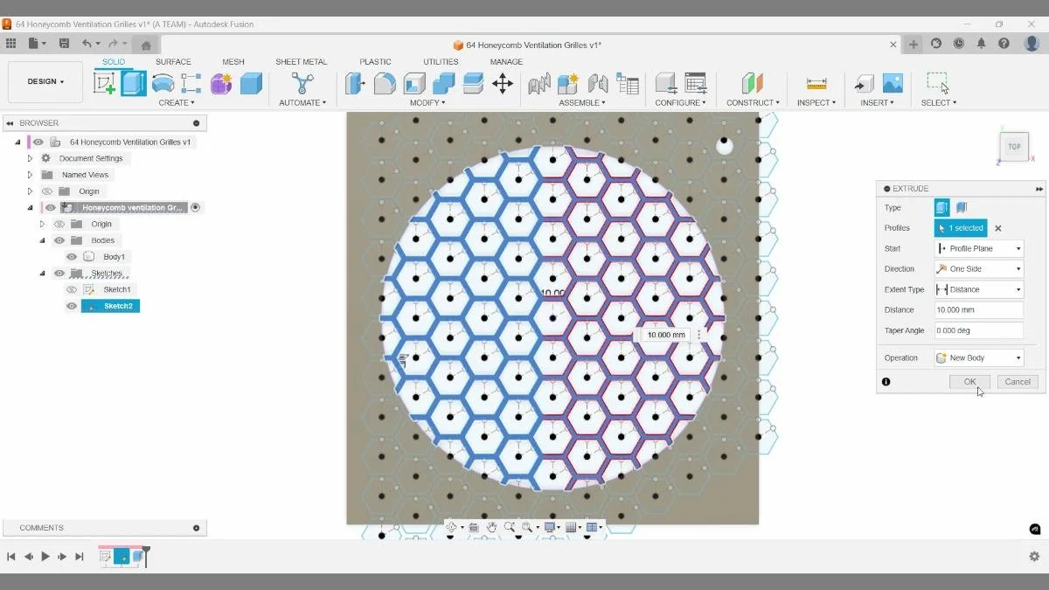Activate the Move/Copy tool

(502, 83)
